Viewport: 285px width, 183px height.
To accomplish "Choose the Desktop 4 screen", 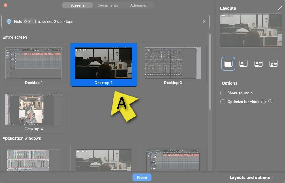I will (x=34, y=111).
